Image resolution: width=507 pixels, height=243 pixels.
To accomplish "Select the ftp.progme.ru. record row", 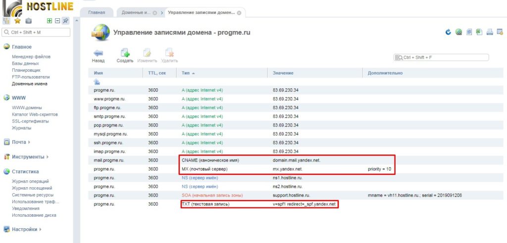I will 296,108.
